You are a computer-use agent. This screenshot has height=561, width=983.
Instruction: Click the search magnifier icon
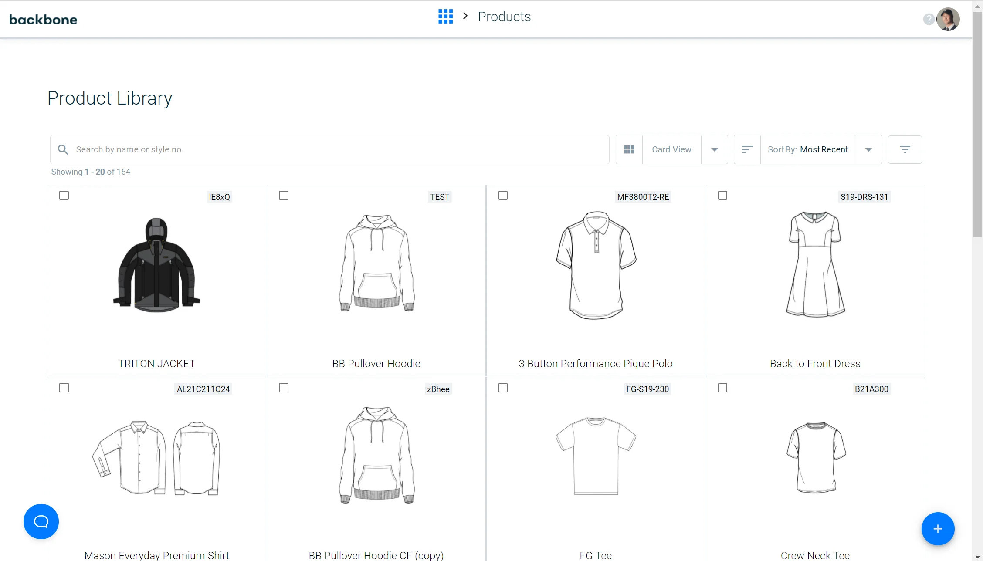[63, 149]
